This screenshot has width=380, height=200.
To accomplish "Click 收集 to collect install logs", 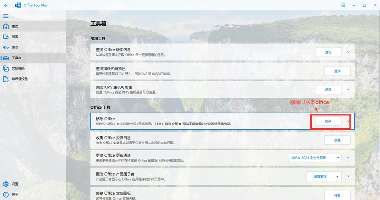I will [337, 140].
